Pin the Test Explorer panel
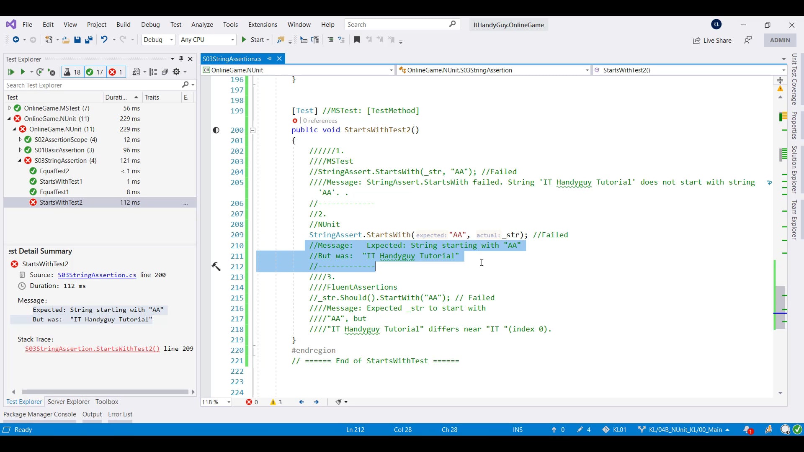This screenshot has width=804, height=452. click(x=181, y=59)
